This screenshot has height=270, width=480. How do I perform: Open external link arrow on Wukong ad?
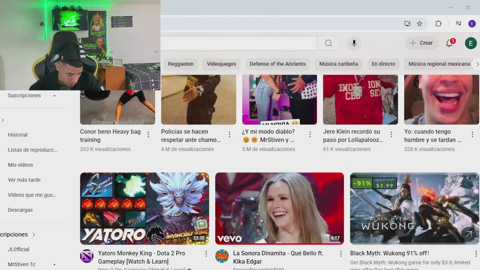pyautogui.click(x=469, y=234)
